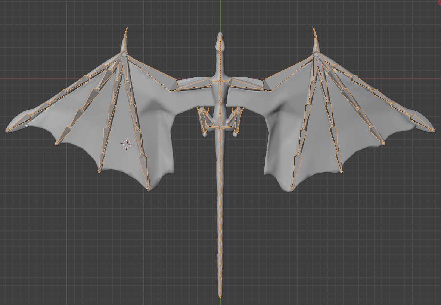The width and height of the screenshot is (441, 305).
Task: Select the innermost finger bone tip of right wing
Action: [292, 188]
